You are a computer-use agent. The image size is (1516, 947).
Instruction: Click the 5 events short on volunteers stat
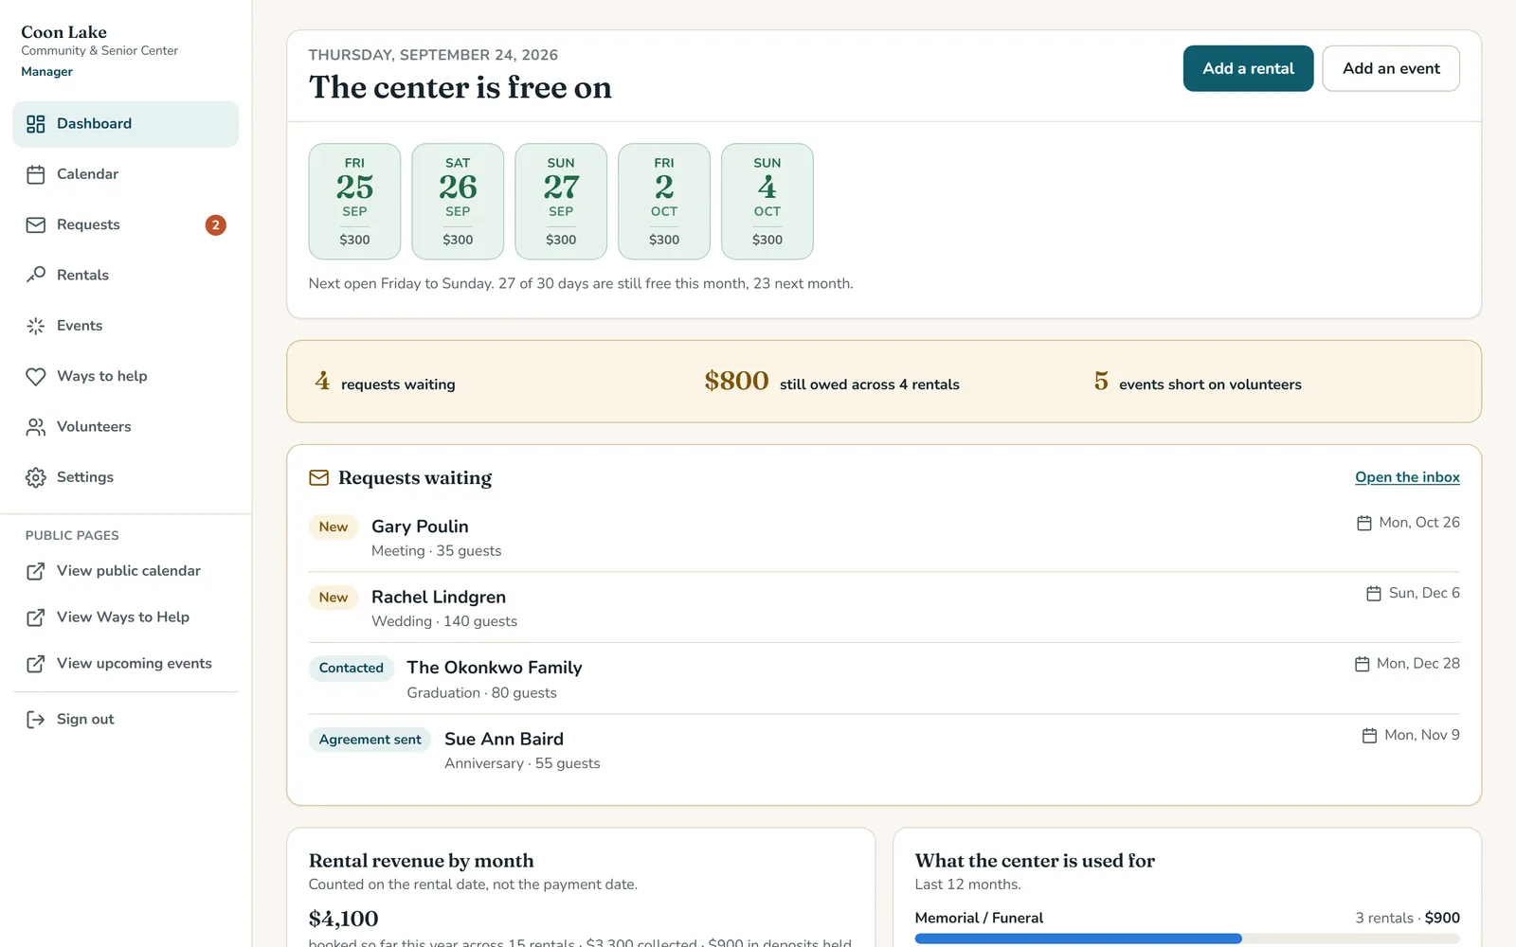coord(1198,382)
